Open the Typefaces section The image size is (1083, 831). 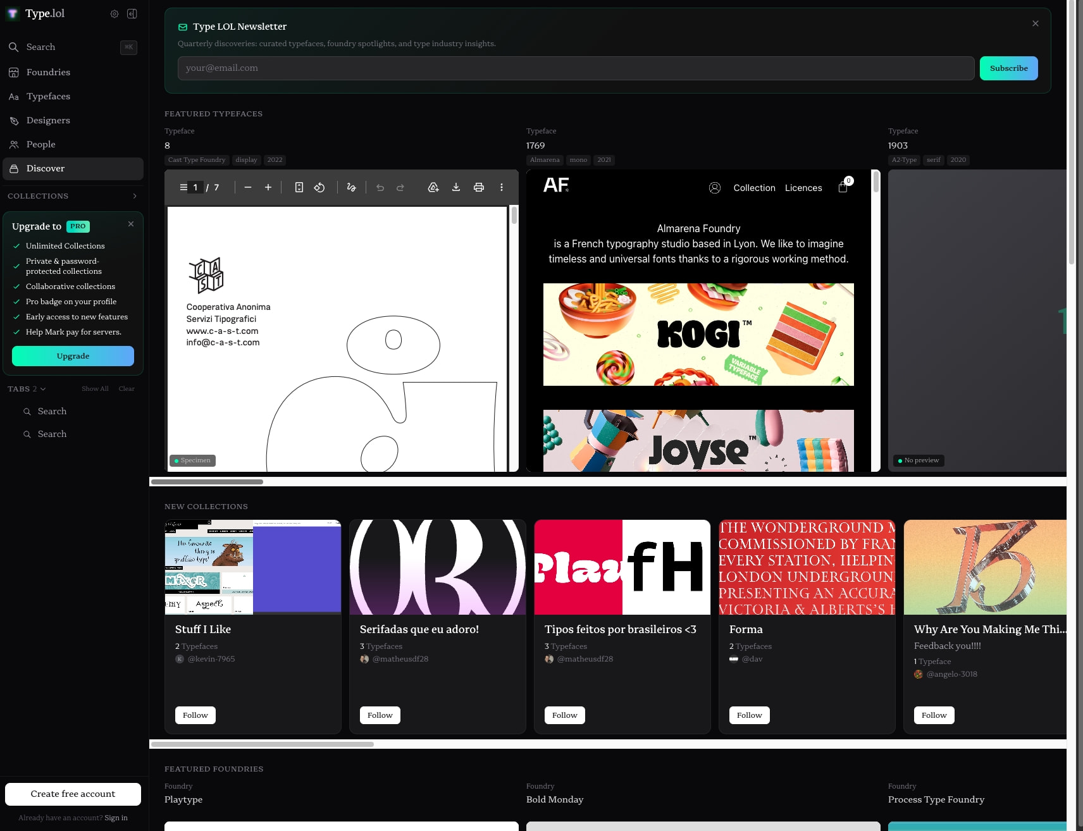coord(73,97)
